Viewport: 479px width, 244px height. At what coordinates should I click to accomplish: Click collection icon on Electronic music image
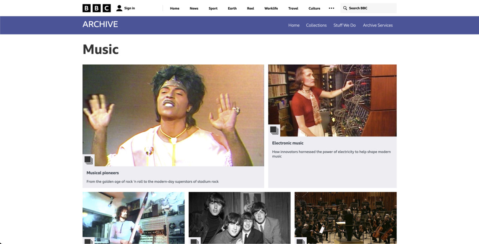pos(274,130)
